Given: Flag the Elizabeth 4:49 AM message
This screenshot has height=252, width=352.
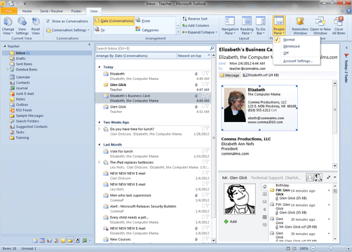Looking at the screenshot, I should click(x=207, y=73).
